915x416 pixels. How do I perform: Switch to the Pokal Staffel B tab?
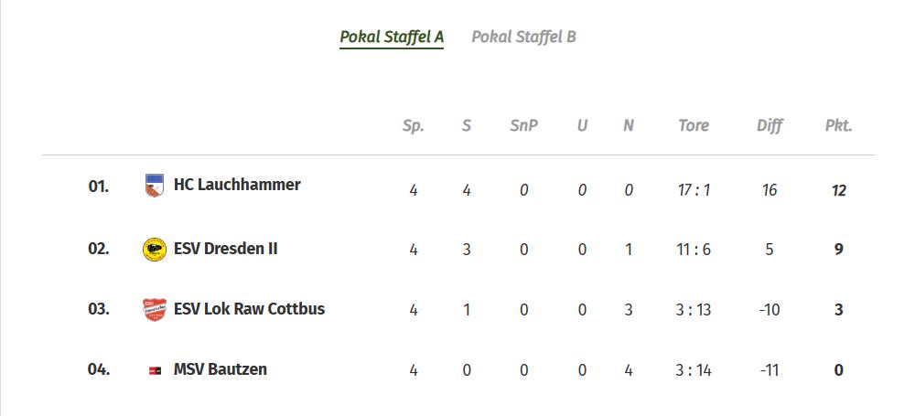pos(523,37)
